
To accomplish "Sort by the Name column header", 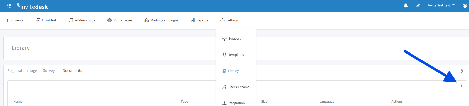I will coord(18,102).
